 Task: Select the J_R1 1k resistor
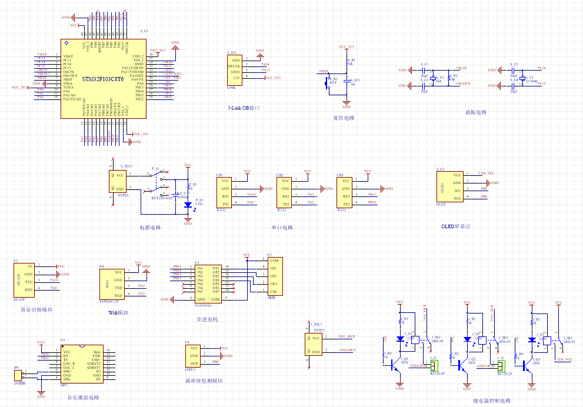click(x=400, y=321)
